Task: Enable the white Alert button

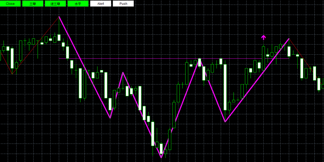Action: click(x=100, y=4)
